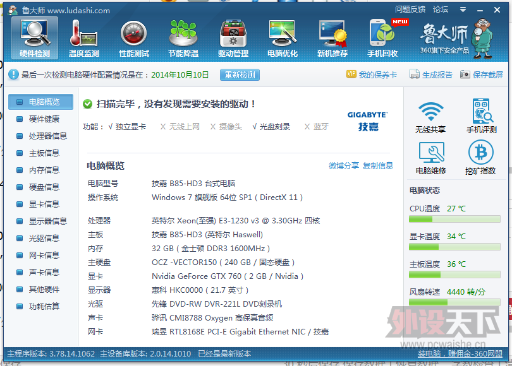Select 处理器信息 in sidebar
512x366 pixels.
41,136
